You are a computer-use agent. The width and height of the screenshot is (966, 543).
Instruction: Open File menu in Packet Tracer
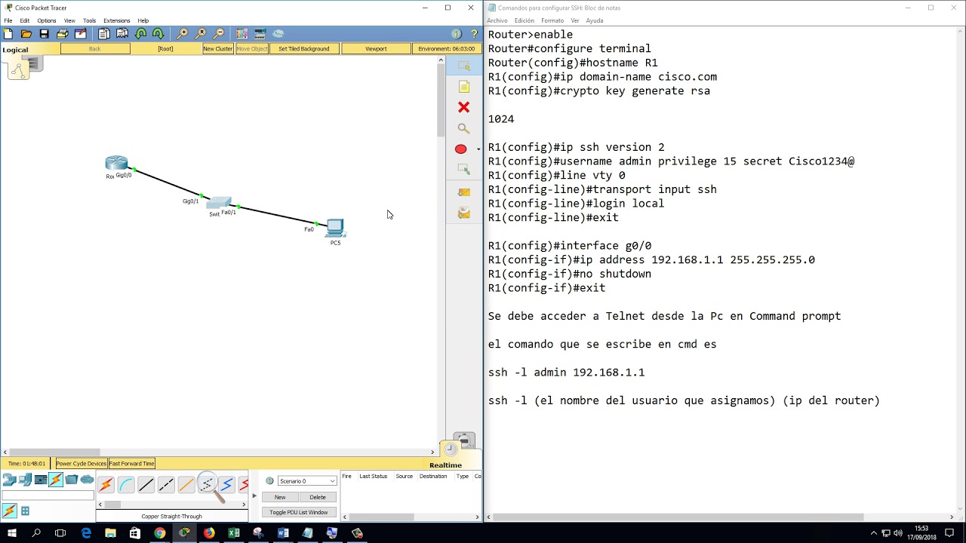pyautogui.click(x=8, y=20)
